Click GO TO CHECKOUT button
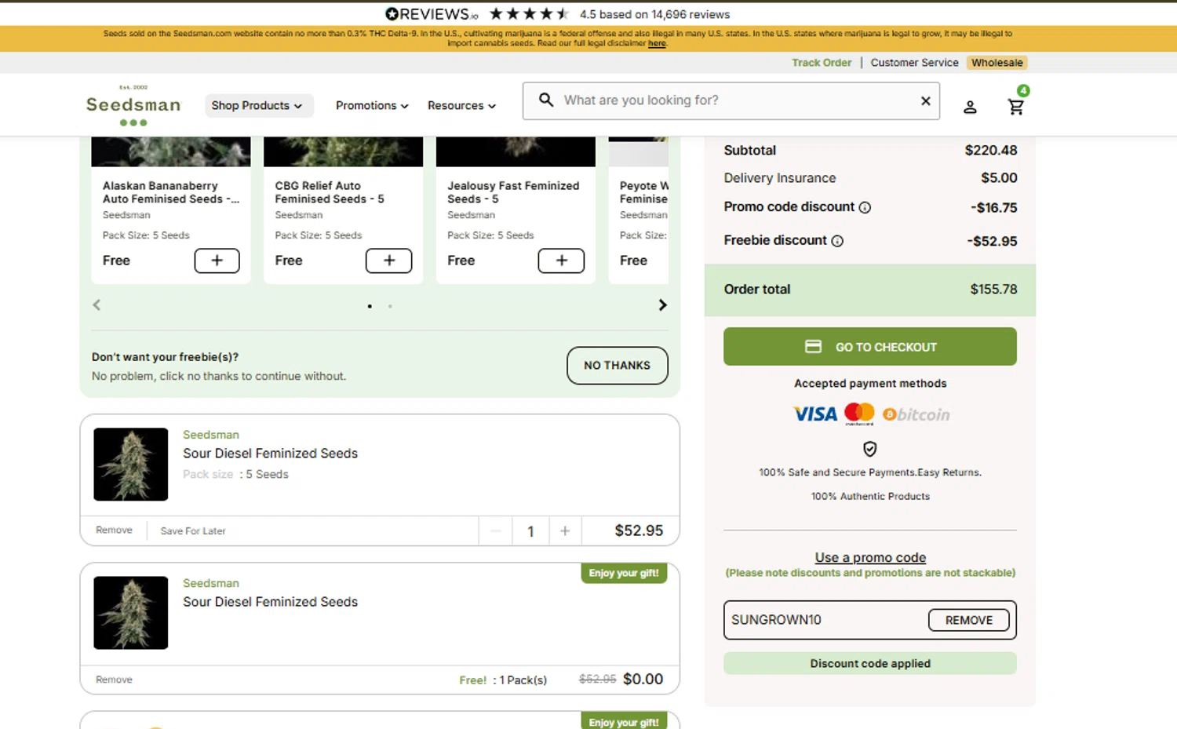The image size is (1177, 729). point(870,347)
